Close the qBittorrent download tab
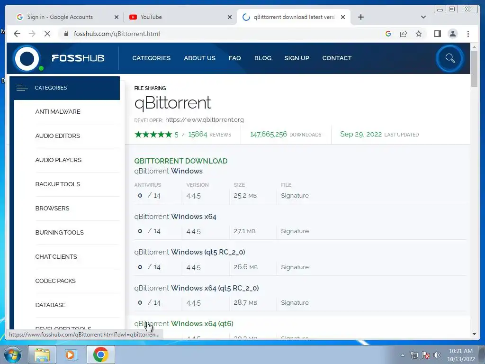This screenshot has width=485, height=364. tap(343, 17)
